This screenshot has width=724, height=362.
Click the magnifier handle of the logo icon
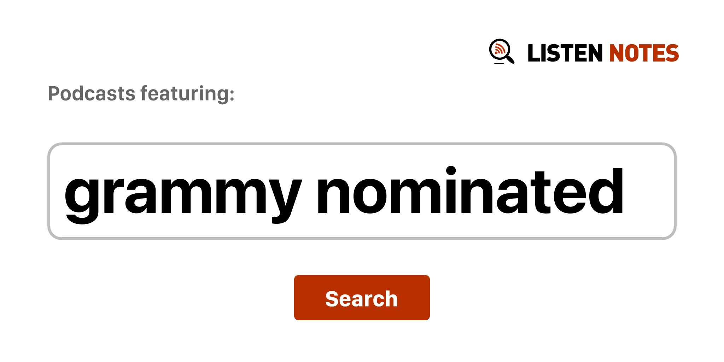tap(510, 59)
